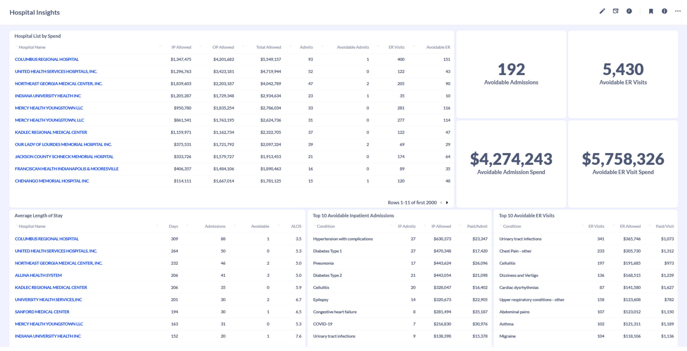Image resolution: width=687 pixels, height=351 pixels.
Task: Open MERCY HEALTH YOUNGSTOWN, LLC with comma
Action: click(x=49, y=120)
